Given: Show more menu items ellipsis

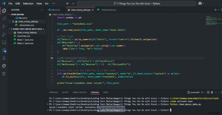Looking at the screenshot, I should pos(54,4).
